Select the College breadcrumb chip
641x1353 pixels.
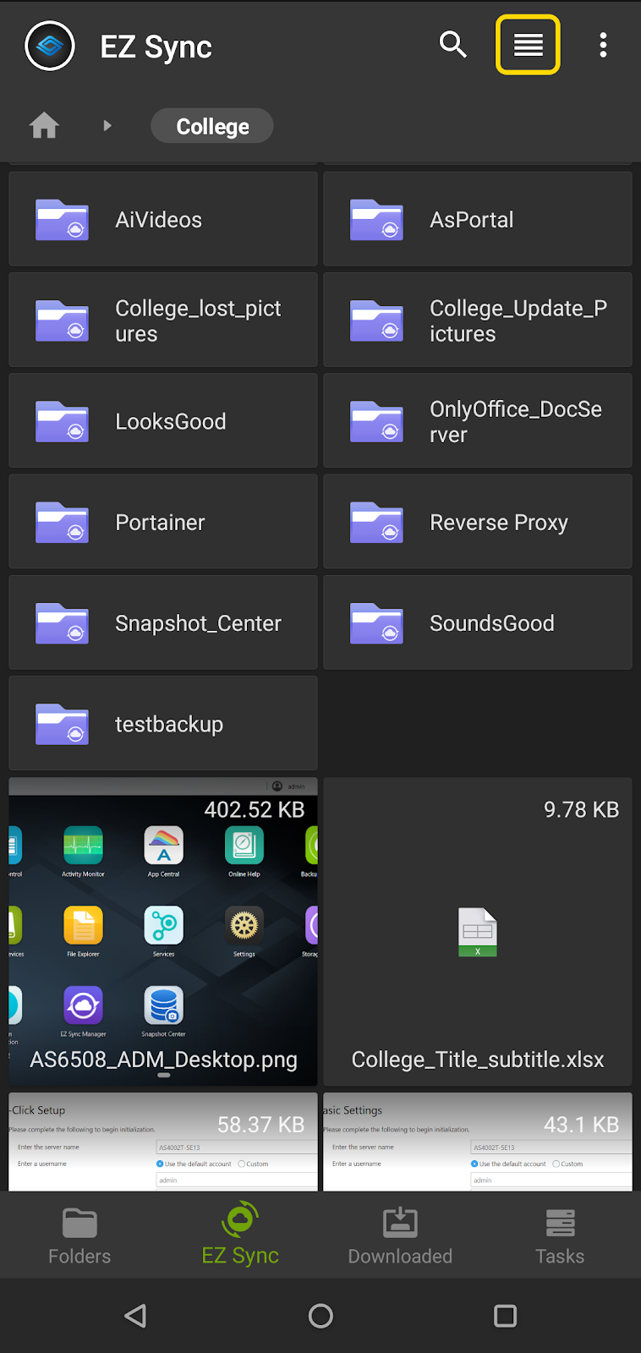212,126
